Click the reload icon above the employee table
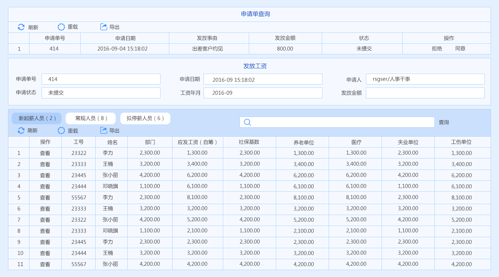Viewport: 499px width, 277px height. point(61,130)
